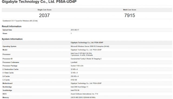Image resolution: width=173 pixels, height=99 pixels.
Task: Select the Views label
Action: (x=5, y=33)
